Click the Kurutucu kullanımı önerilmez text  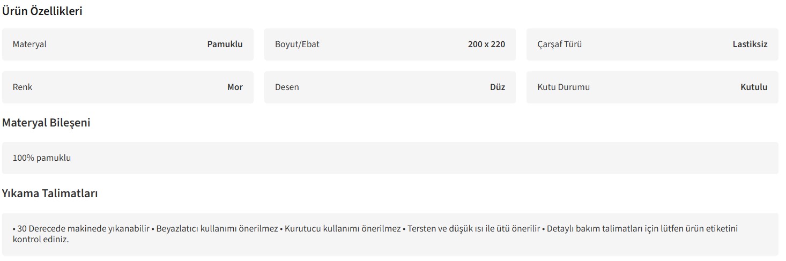tap(343, 229)
